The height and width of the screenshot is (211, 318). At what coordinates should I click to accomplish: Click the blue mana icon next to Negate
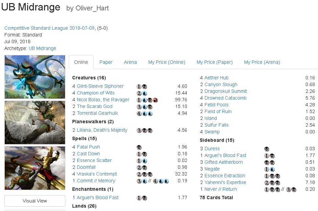click(272, 169)
